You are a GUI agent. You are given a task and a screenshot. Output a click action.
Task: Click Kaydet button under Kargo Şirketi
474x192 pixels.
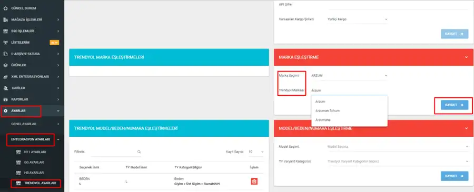pyautogui.click(x=455, y=34)
